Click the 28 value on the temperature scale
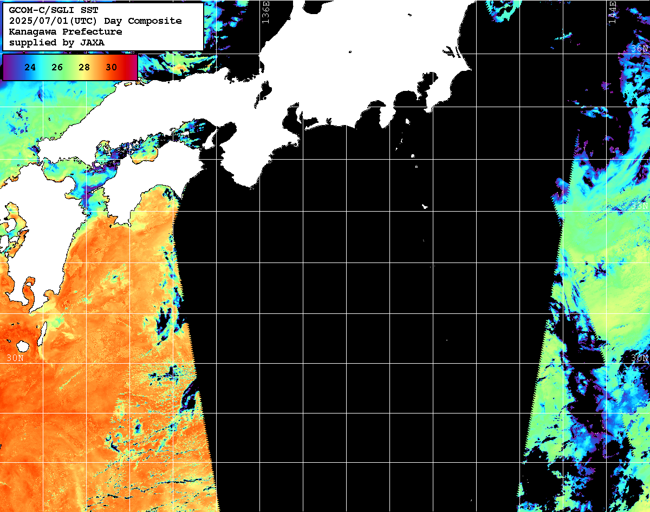 84,68
